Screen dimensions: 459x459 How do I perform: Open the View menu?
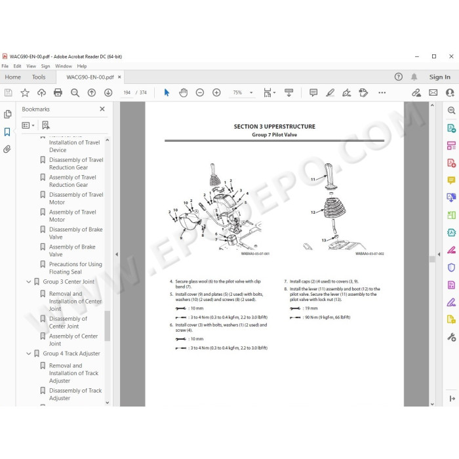click(x=31, y=66)
